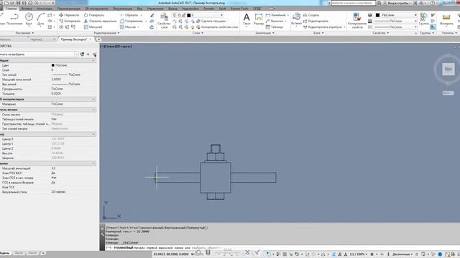Select the Circle (Круг) tool
Viewport: 460px width, 258px height.
pos(29,19)
